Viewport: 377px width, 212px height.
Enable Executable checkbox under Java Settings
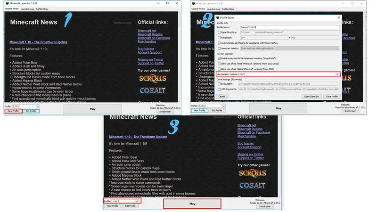tap(219, 84)
